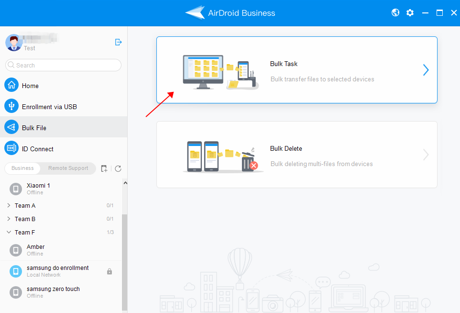This screenshot has width=460, height=313.
Task: Open language selection with globe icon
Action: tap(395, 12)
